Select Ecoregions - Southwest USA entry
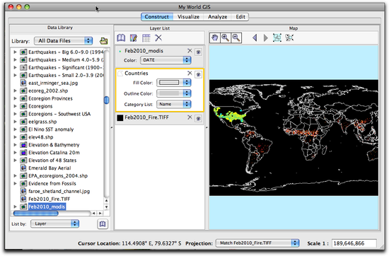Screen dimensions: 389x256 (x=59, y=114)
